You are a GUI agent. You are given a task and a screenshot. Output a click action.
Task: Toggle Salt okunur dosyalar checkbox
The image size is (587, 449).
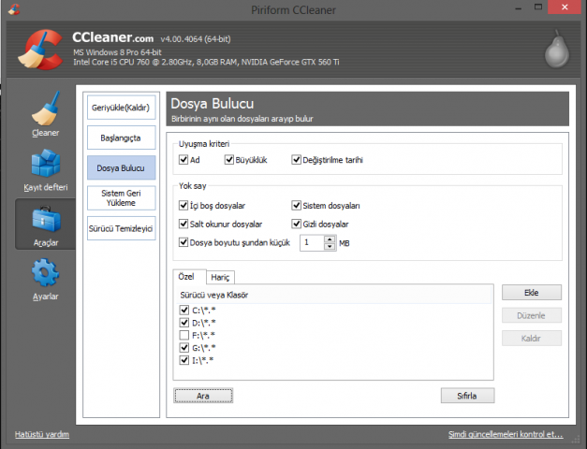tap(183, 224)
